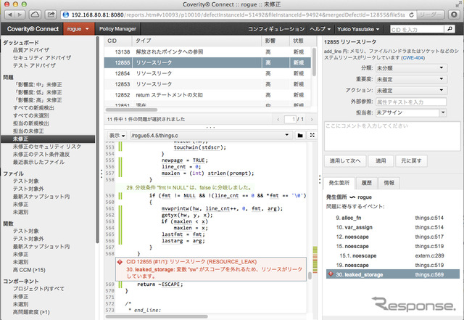The width and height of the screenshot is (464, 320).
Task: Open コンフィギュレーション menu
Action: (x=276, y=29)
